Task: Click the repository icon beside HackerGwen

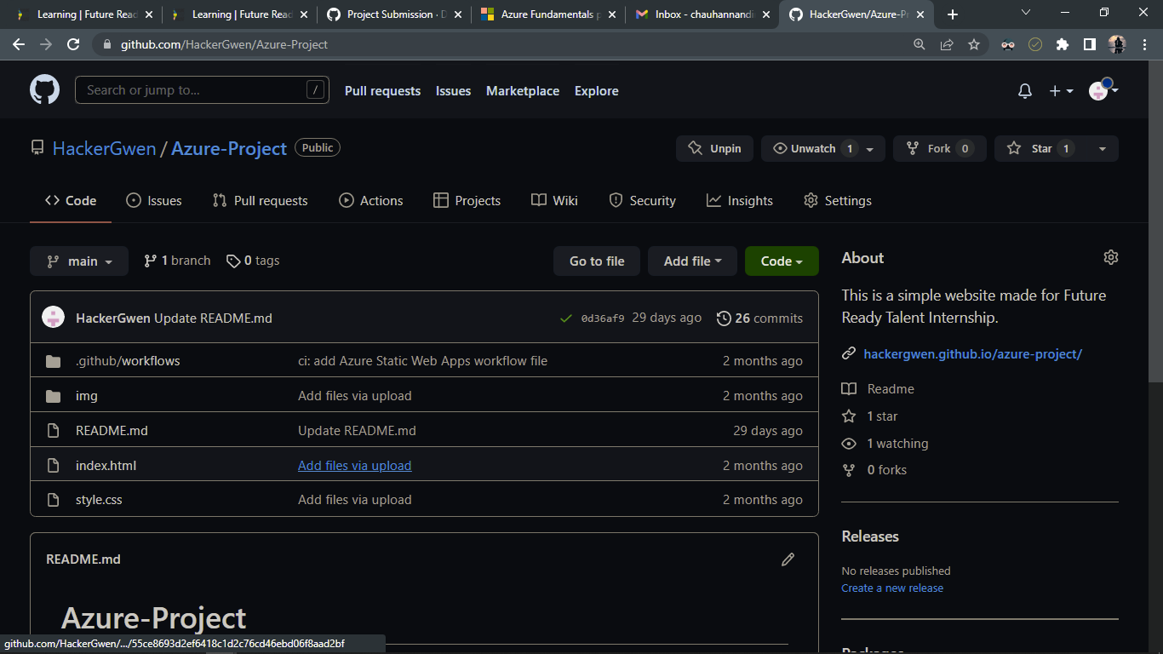Action: tap(37, 148)
